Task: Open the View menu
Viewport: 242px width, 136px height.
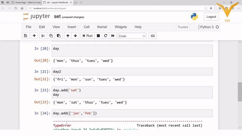Action: click(56, 27)
